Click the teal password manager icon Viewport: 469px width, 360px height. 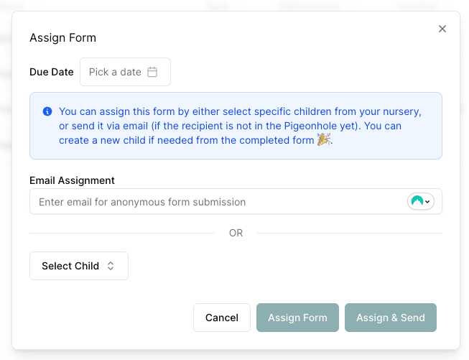click(417, 202)
